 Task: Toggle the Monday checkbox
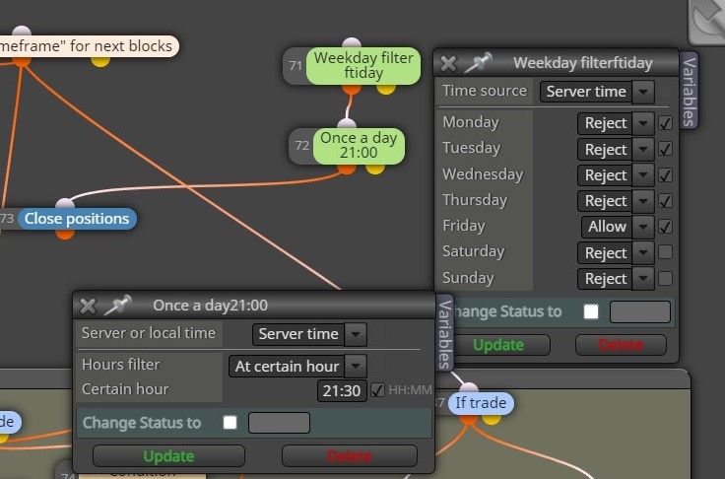665,123
